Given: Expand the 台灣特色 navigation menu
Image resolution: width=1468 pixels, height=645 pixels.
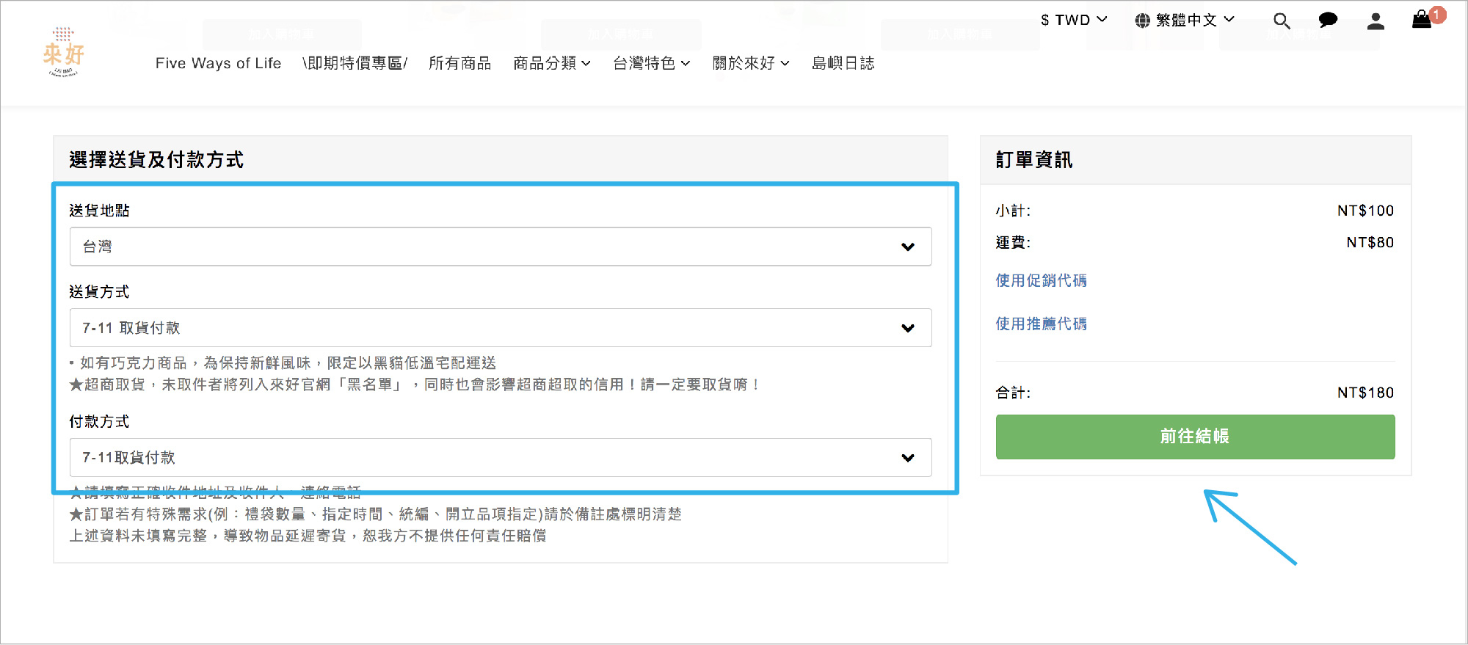Looking at the screenshot, I should coord(651,63).
